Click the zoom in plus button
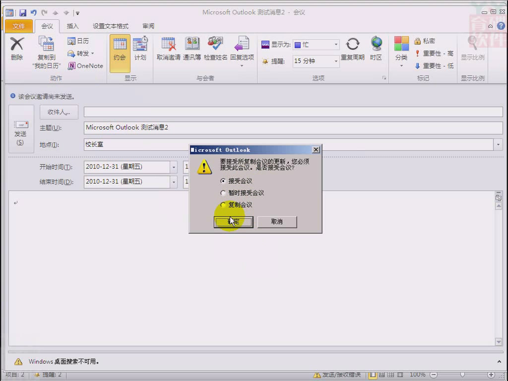Image resolution: width=508 pixels, height=381 pixels. pos(491,375)
